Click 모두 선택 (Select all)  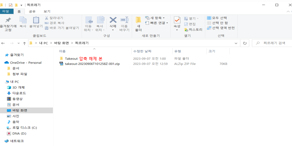[x=217, y=18]
